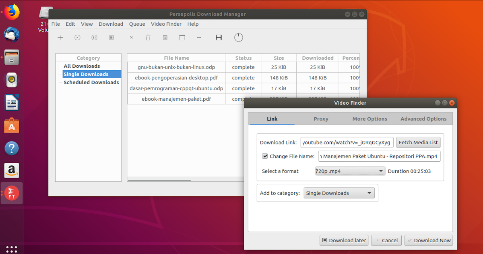Stop the selected download

click(111, 37)
